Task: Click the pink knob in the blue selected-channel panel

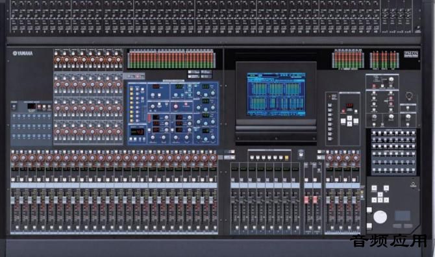Action: (175, 106)
